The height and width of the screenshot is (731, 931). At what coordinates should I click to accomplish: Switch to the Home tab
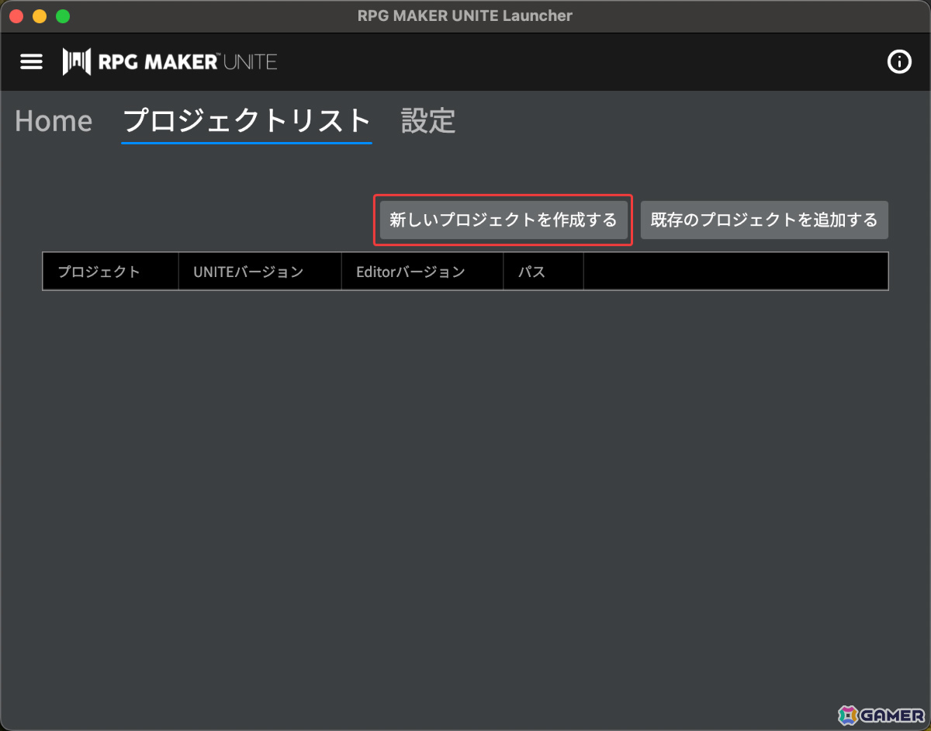click(54, 121)
